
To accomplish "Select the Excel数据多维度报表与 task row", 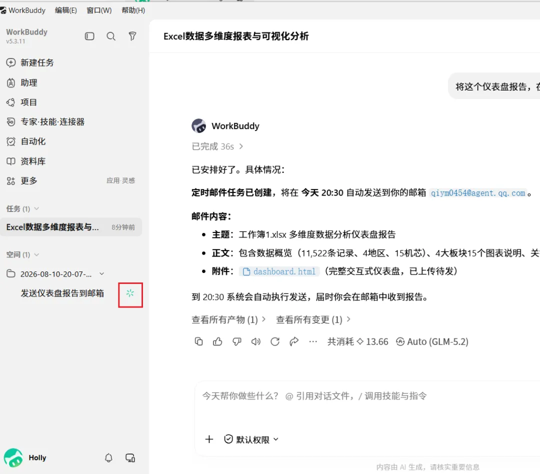I will click(x=71, y=227).
